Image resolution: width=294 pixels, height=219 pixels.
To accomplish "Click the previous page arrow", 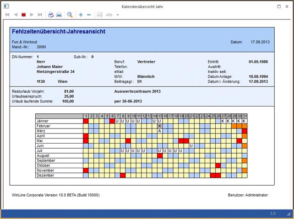I will [x=16, y=15].
